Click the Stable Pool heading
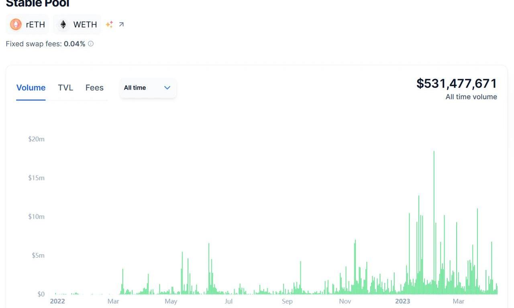The height and width of the screenshot is (308, 514). 37,4
